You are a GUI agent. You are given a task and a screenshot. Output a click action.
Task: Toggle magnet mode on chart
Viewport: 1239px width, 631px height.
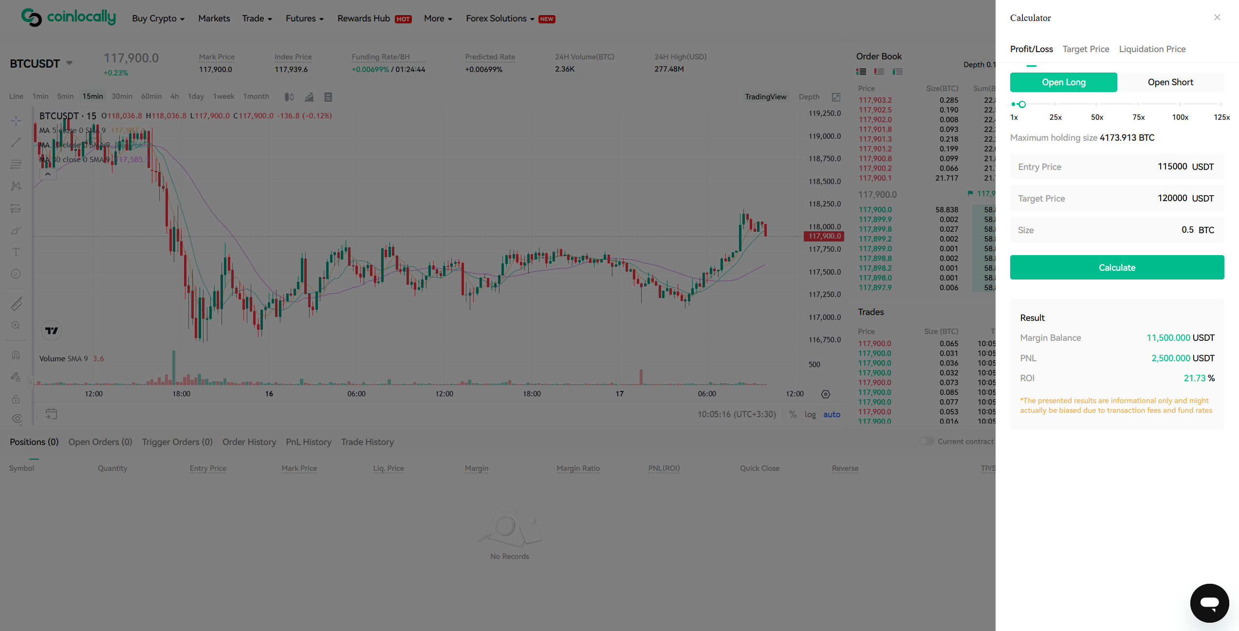(x=16, y=355)
